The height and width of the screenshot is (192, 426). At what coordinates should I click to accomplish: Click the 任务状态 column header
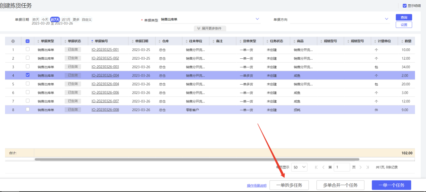click(x=276, y=41)
